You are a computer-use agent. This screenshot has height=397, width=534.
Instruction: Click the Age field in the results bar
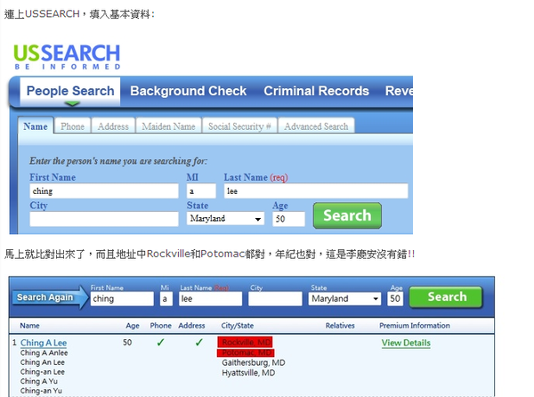[395, 298]
